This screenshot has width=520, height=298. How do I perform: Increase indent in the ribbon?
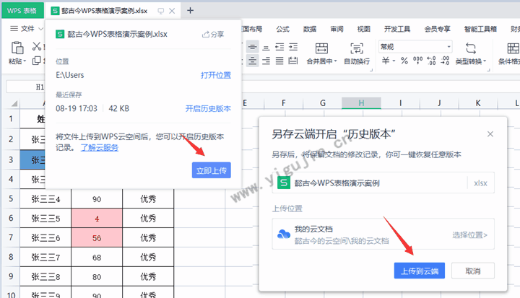293,47
